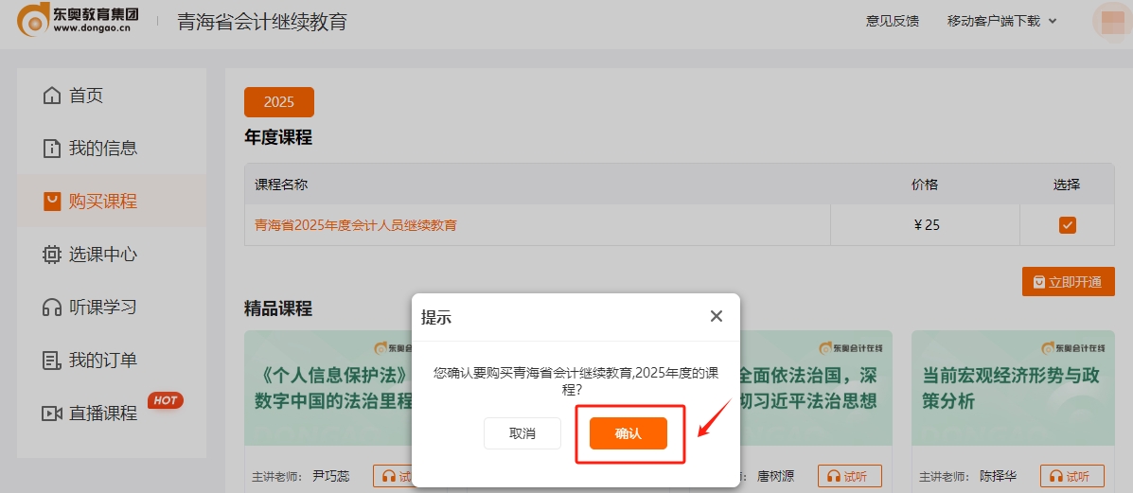Click the 移动客户端下载 link text
1133x493 pixels.
pyautogui.click(x=994, y=22)
